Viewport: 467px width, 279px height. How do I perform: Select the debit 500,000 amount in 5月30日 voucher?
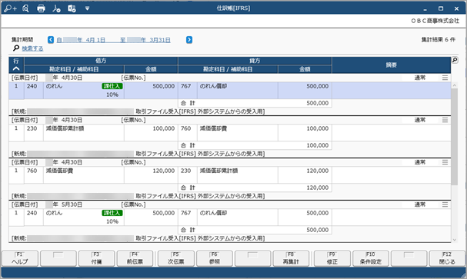[x=151, y=218]
